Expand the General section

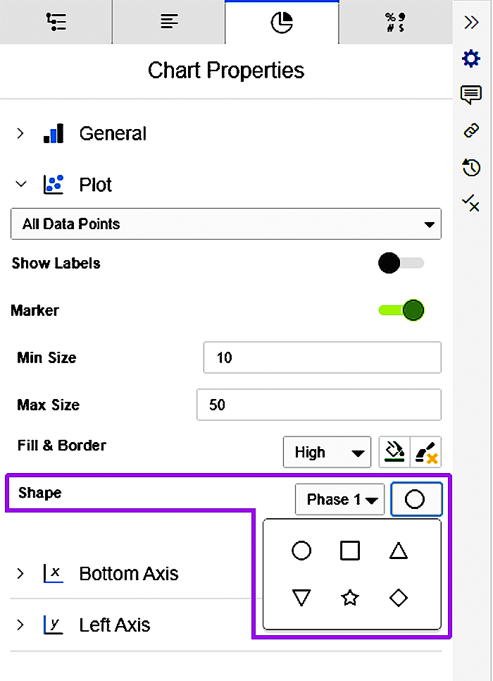(x=20, y=133)
